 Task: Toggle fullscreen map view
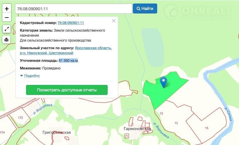coord(7,29)
